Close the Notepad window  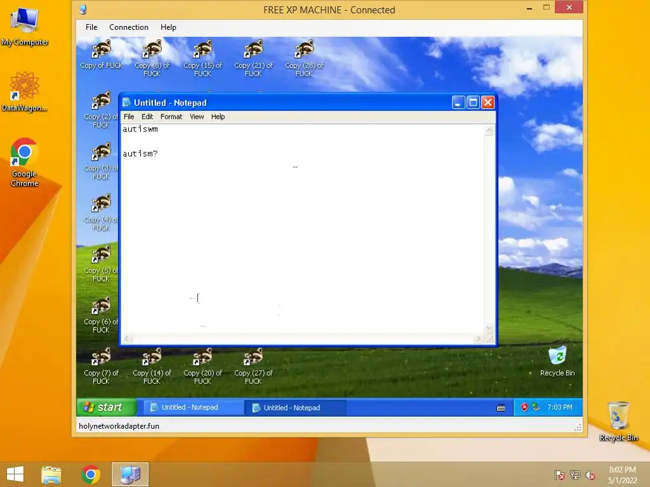click(x=488, y=102)
